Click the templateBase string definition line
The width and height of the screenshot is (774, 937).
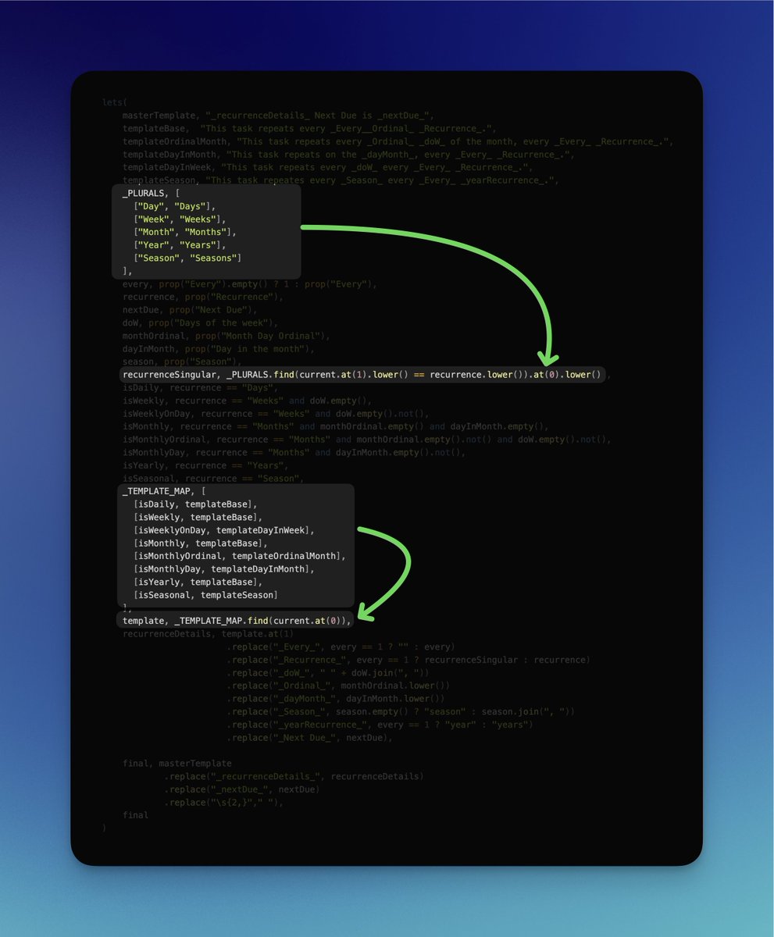[x=309, y=128]
